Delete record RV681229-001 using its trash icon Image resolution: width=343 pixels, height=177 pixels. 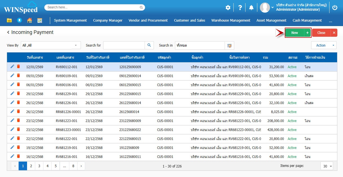pos(18,94)
